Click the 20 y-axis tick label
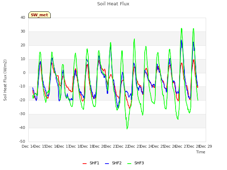 23,45
